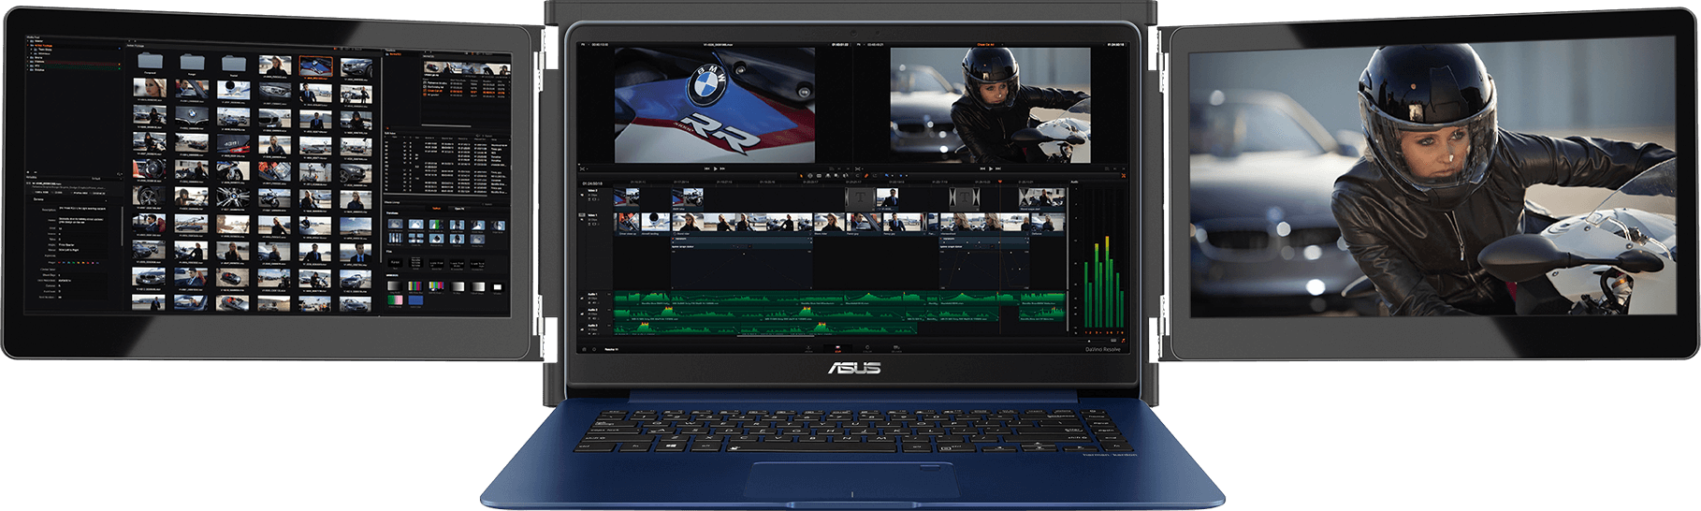This screenshot has height=511, width=1701.
Task: Open the Edit page tab
Action: 837,348
